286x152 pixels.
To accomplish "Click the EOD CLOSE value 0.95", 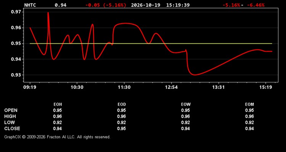I will 122,128.
